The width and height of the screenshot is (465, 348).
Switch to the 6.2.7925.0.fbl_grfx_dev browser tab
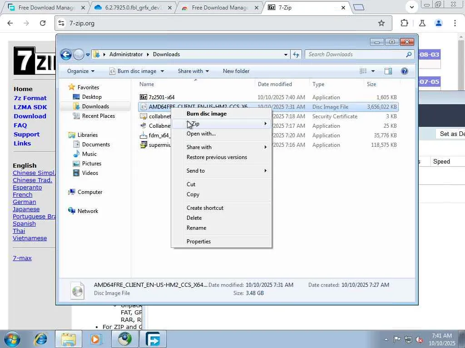[x=132, y=8]
